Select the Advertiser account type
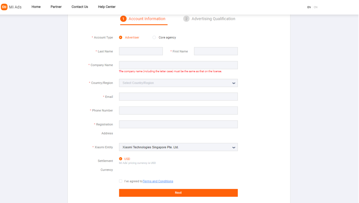 (121, 37)
